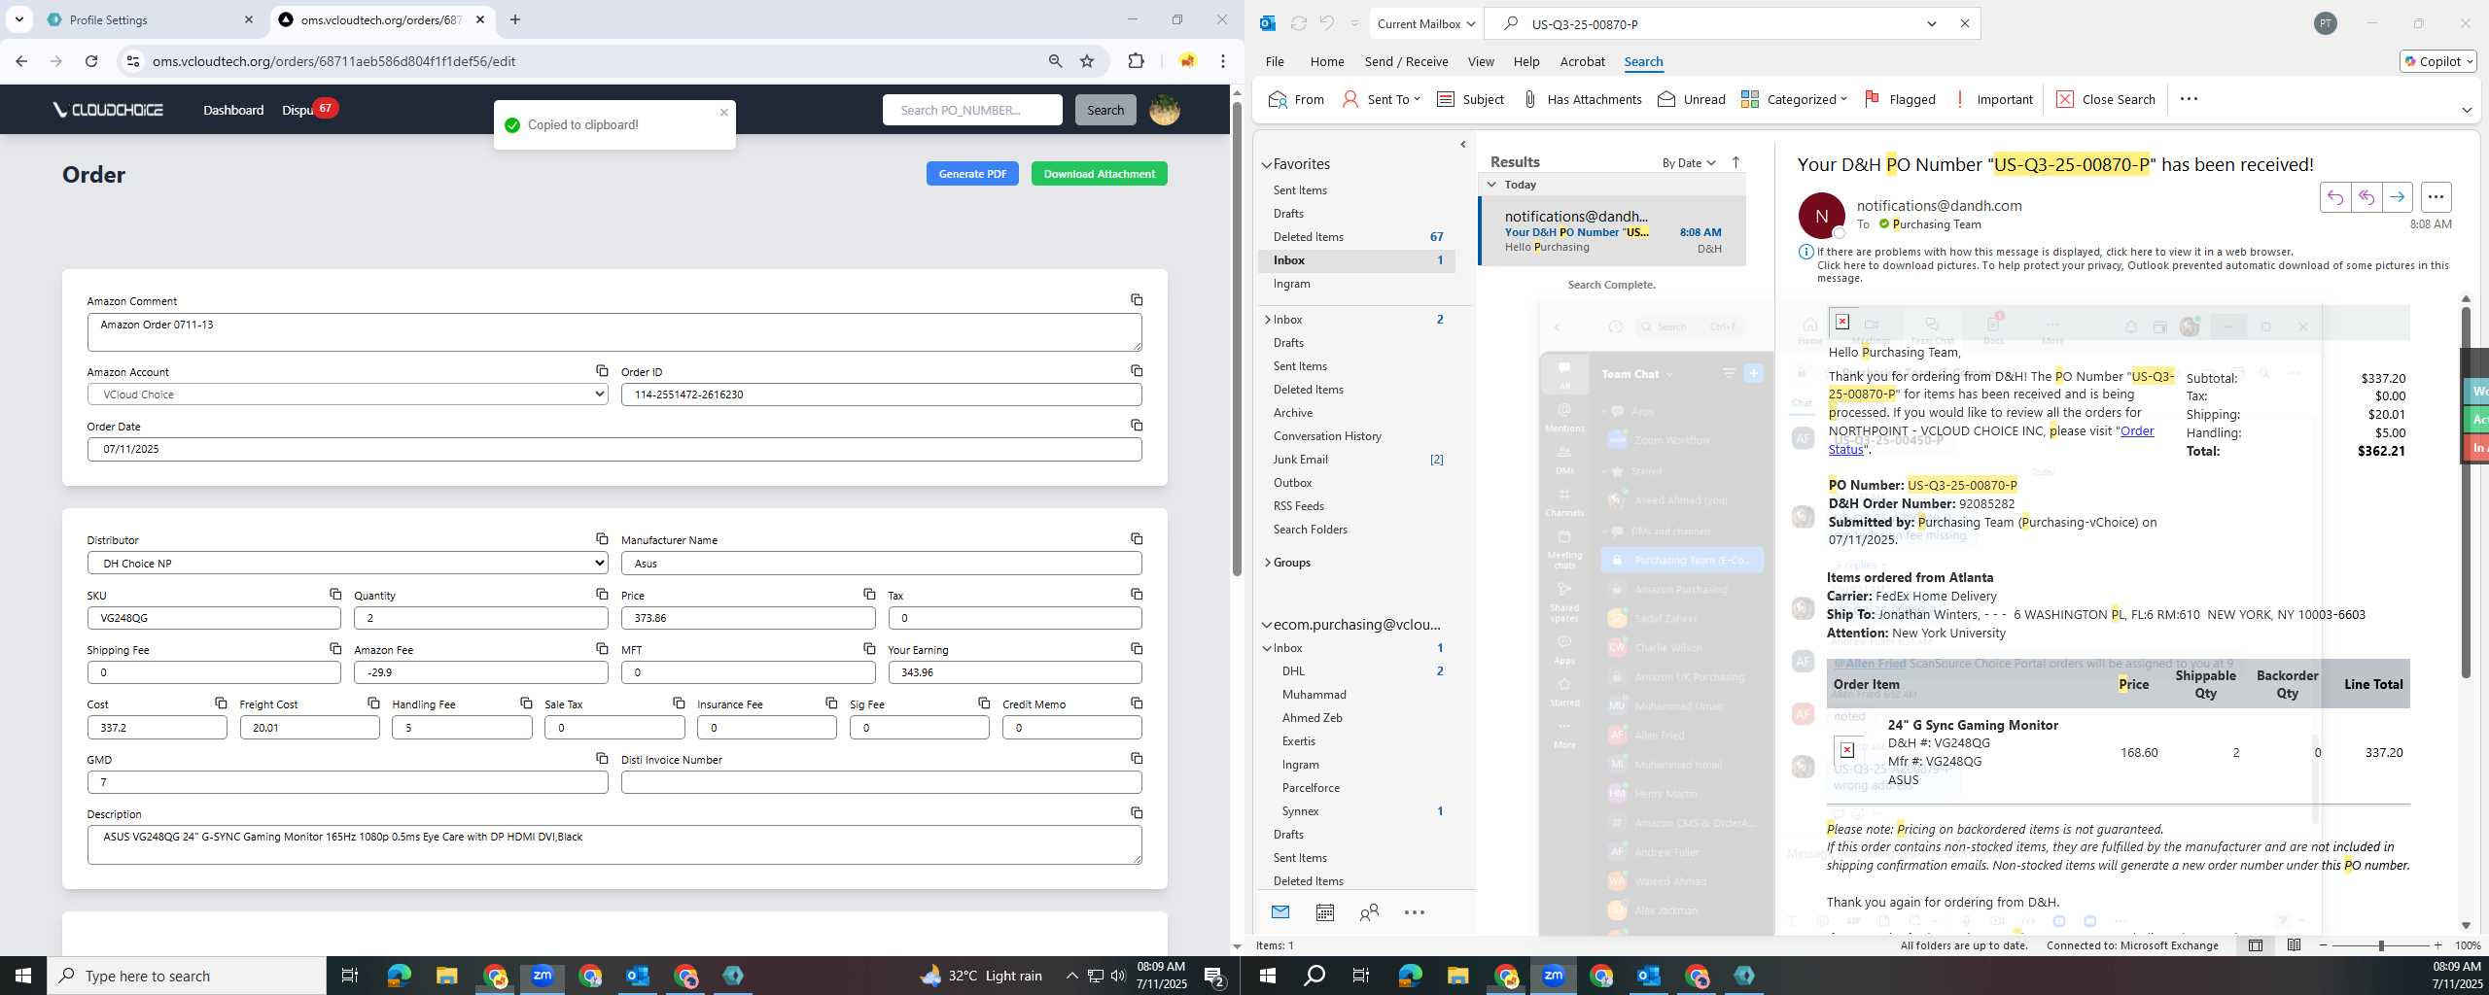Copy the SKU field value
Screen dimensions: 2489x995
335,595
